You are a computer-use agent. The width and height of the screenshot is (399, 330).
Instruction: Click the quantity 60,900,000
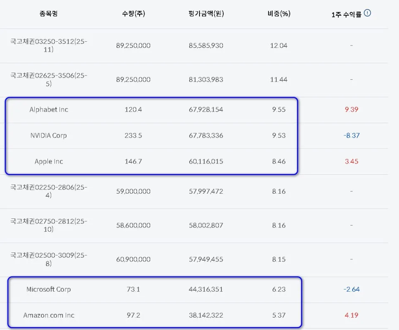(133, 259)
